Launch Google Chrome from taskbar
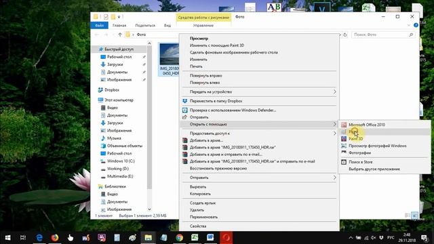The height and width of the screenshot is (244, 434). [179, 238]
